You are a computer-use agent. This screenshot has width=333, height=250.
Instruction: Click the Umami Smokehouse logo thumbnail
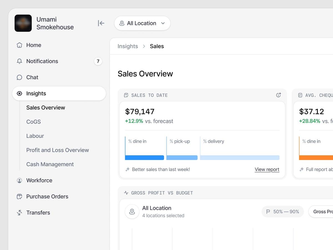(x=23, y=23)
